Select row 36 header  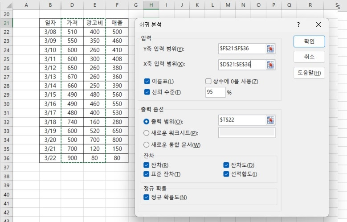[6, 158]
